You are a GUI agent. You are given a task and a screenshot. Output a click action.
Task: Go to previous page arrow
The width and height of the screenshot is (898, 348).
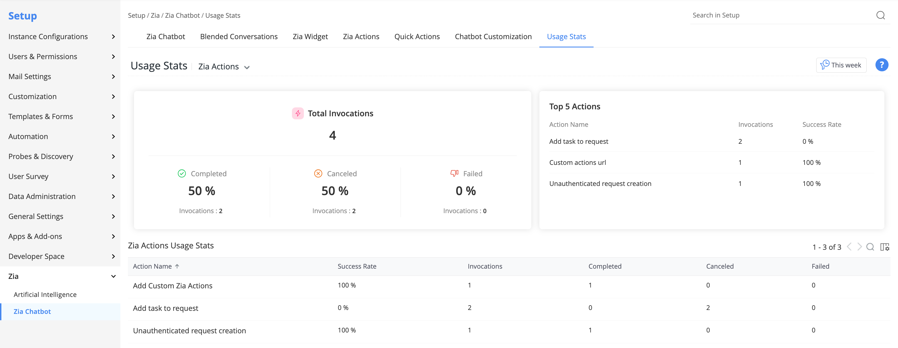(x=849, y=247)
